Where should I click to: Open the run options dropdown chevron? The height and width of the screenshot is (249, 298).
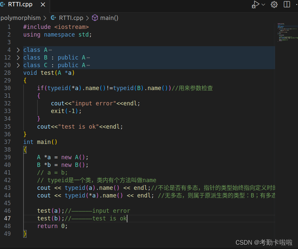[x=263, y=4]
